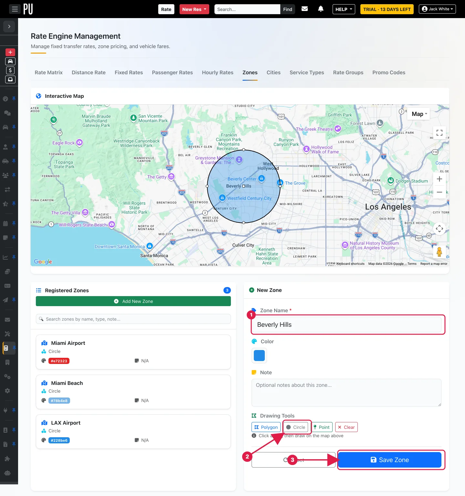Open the robot sidebar icon
Screen dimensions: 465x496
coord(7,473)
